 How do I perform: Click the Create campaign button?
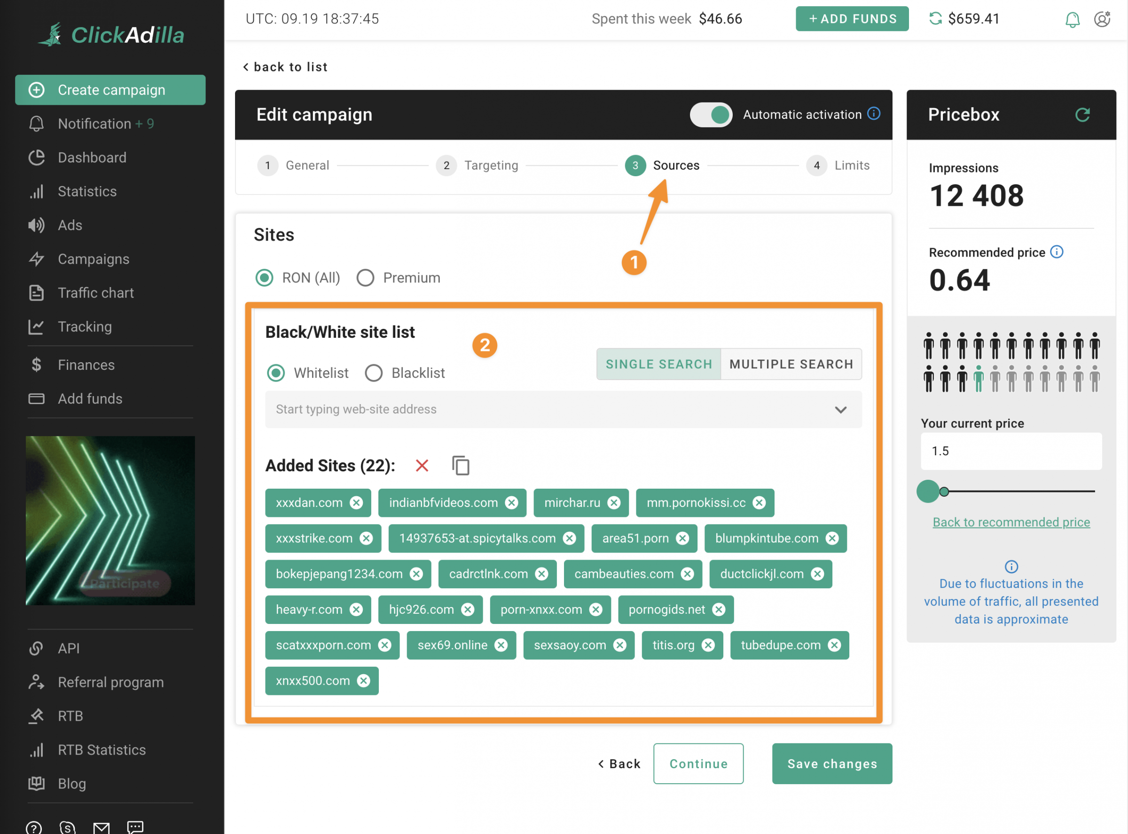coord(110,90)
